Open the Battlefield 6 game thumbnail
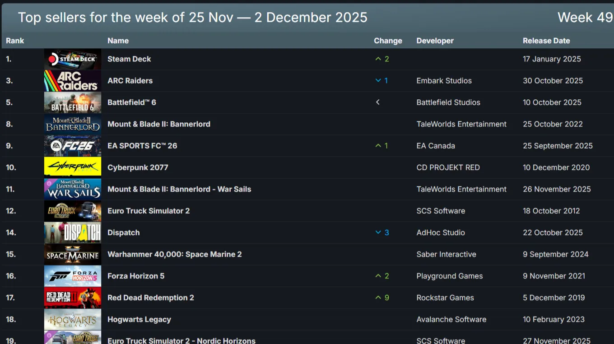 (x=73, y=102)
